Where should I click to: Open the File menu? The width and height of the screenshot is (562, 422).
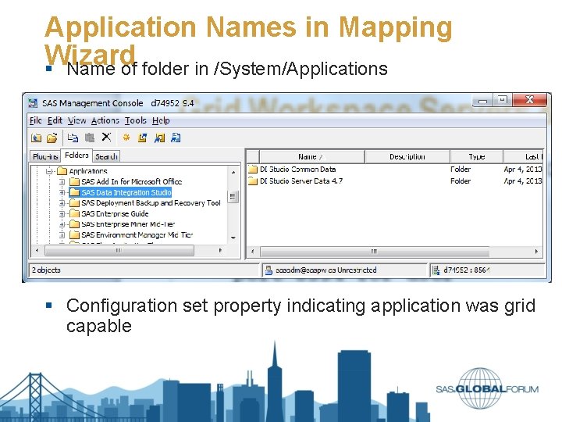click(x=35, y=120)
